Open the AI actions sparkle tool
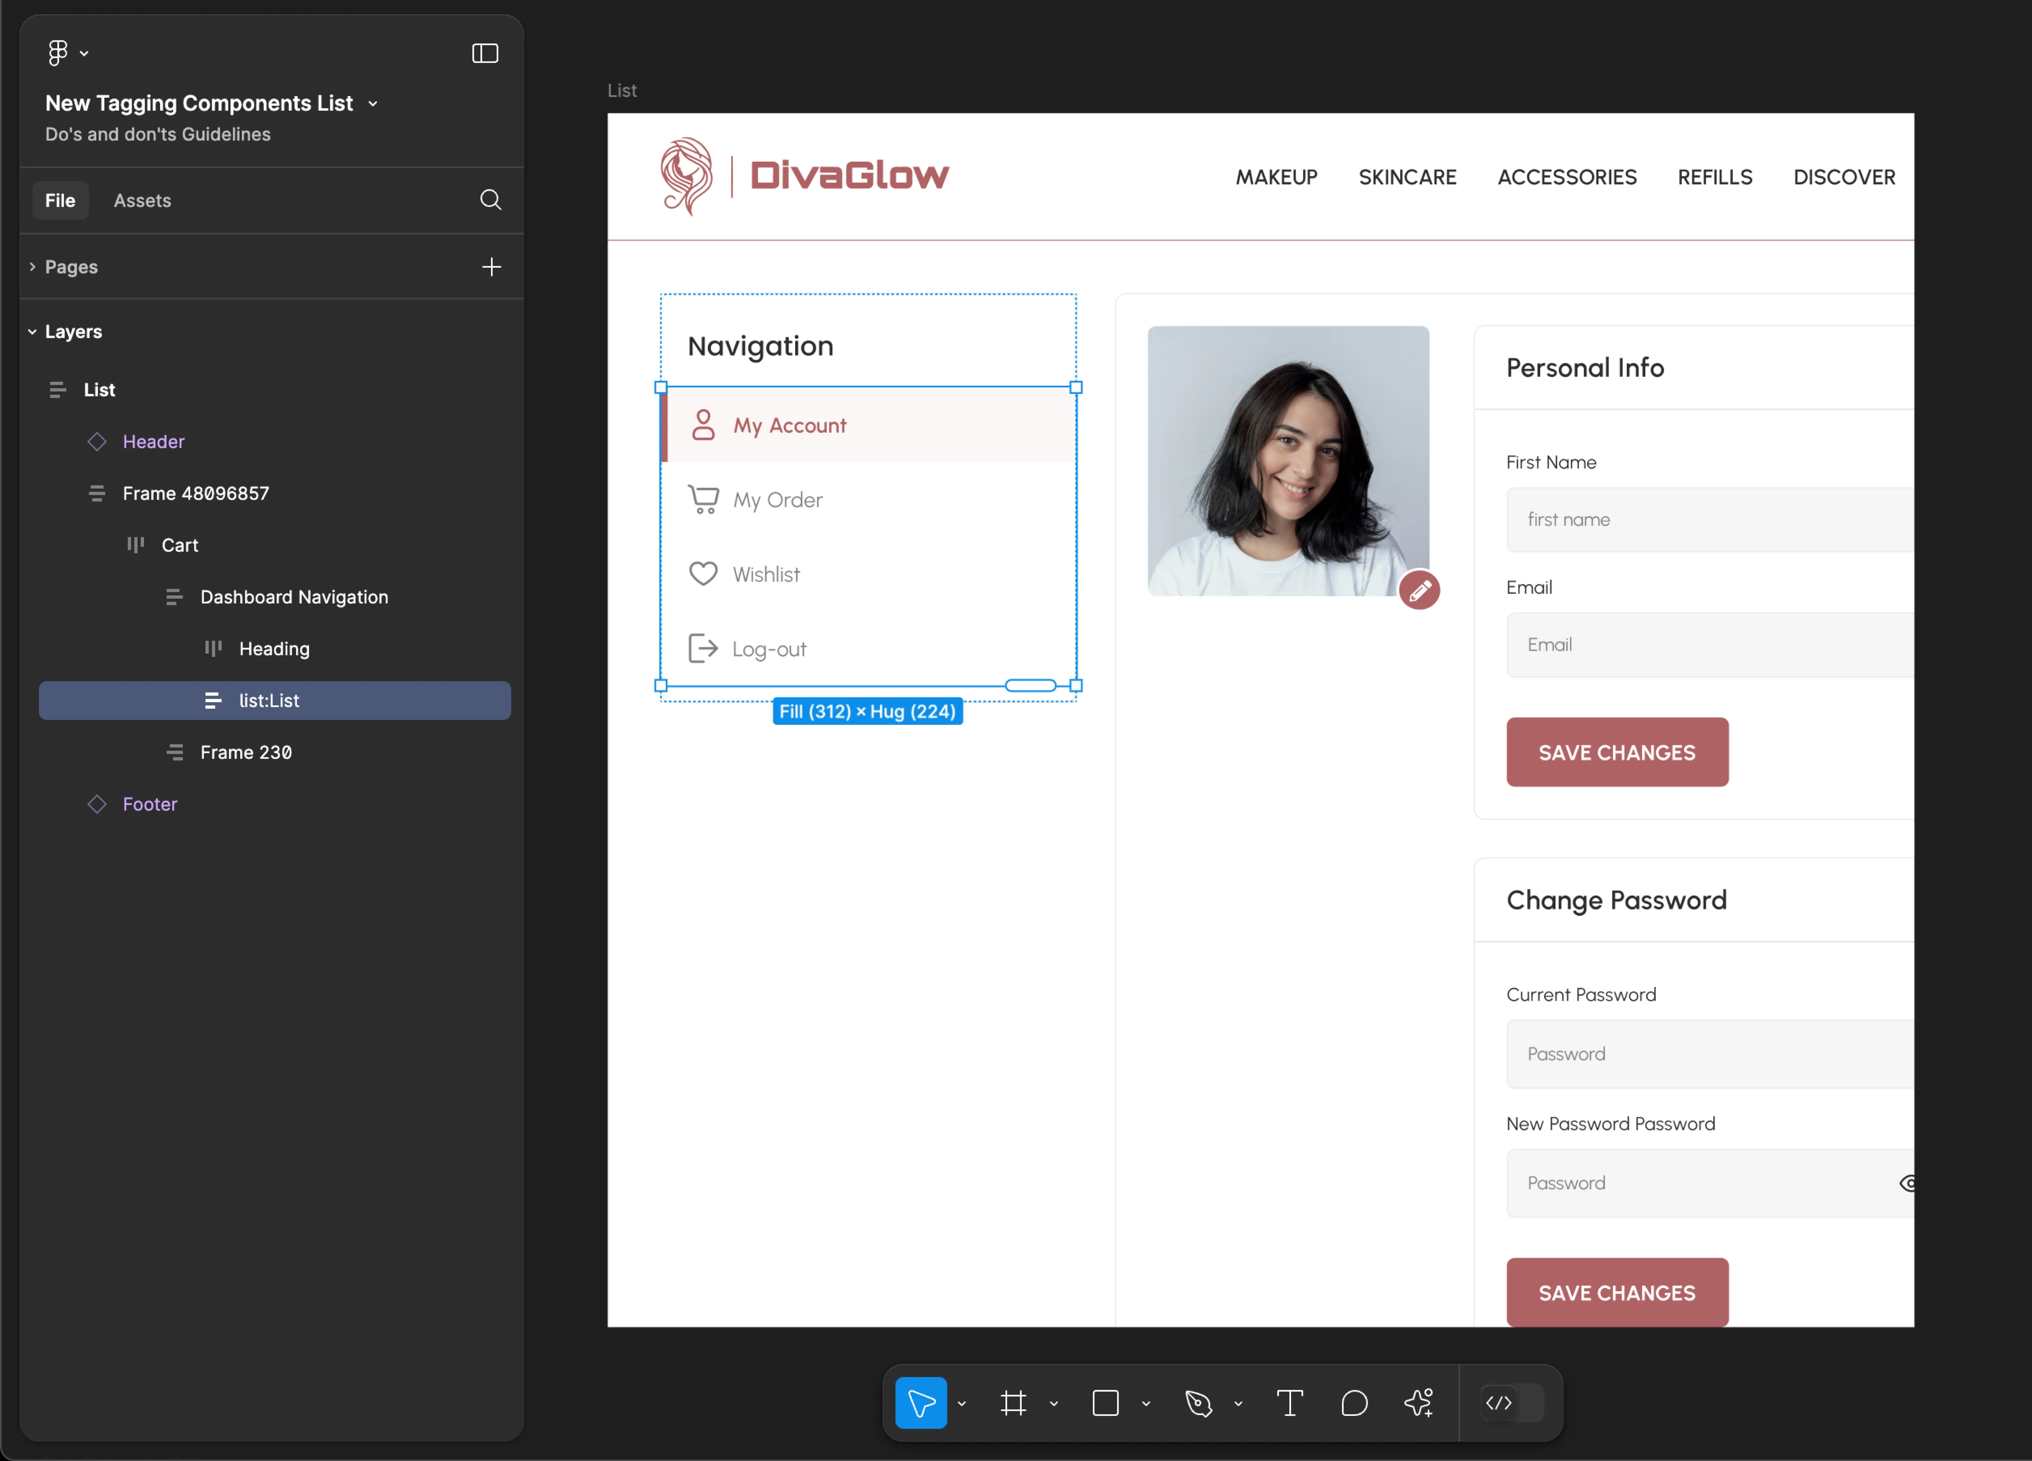2032x1461 pixels. tap(1419, 1403)
